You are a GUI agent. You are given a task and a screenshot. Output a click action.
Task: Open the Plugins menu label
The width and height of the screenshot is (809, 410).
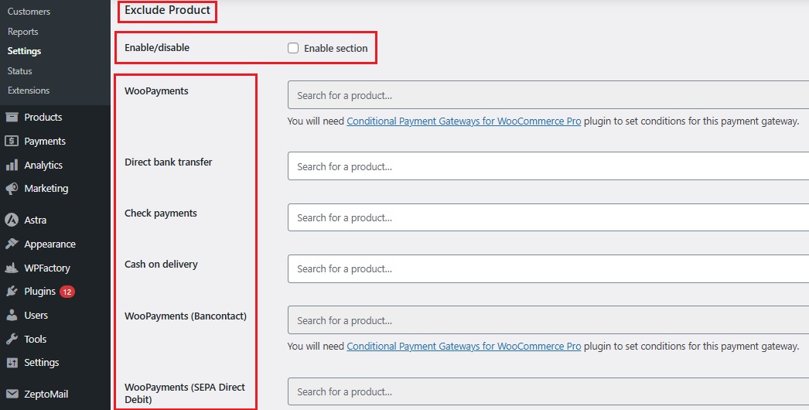pos(39,291)
